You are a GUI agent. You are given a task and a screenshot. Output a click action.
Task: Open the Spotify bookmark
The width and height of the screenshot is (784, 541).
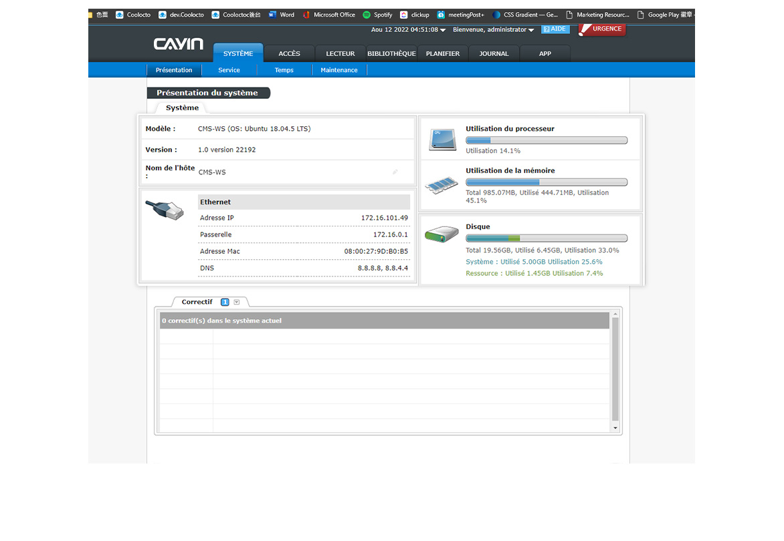[377, 15]
